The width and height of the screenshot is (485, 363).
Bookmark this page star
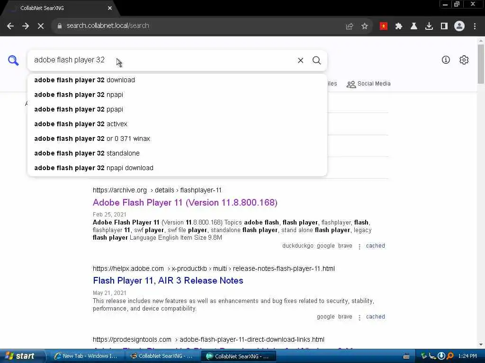(x=365, y=26)
